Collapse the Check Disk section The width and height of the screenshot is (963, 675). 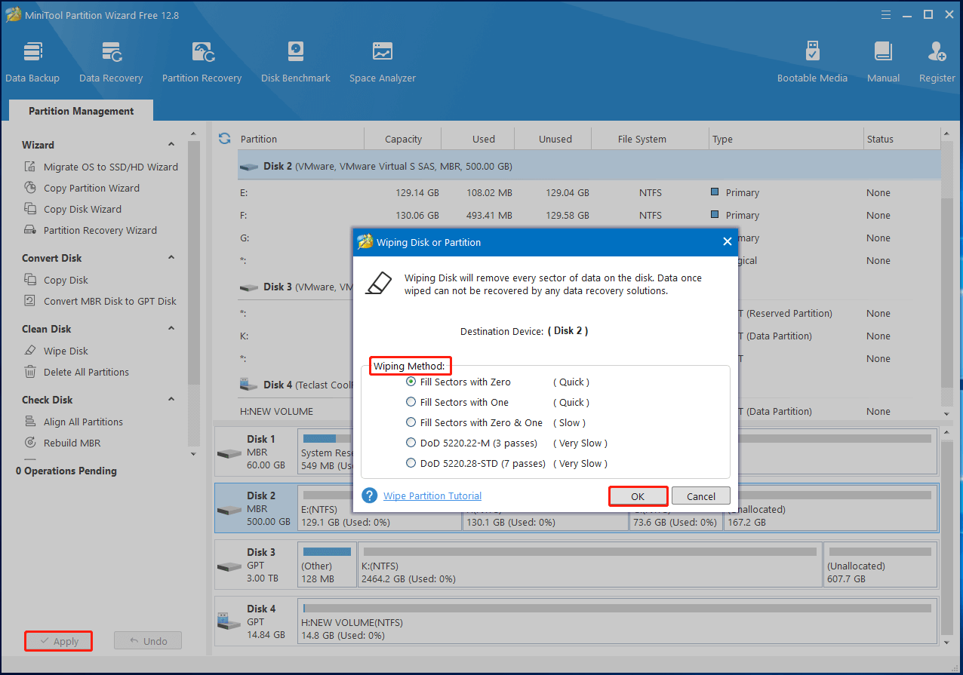coord(171,400)
